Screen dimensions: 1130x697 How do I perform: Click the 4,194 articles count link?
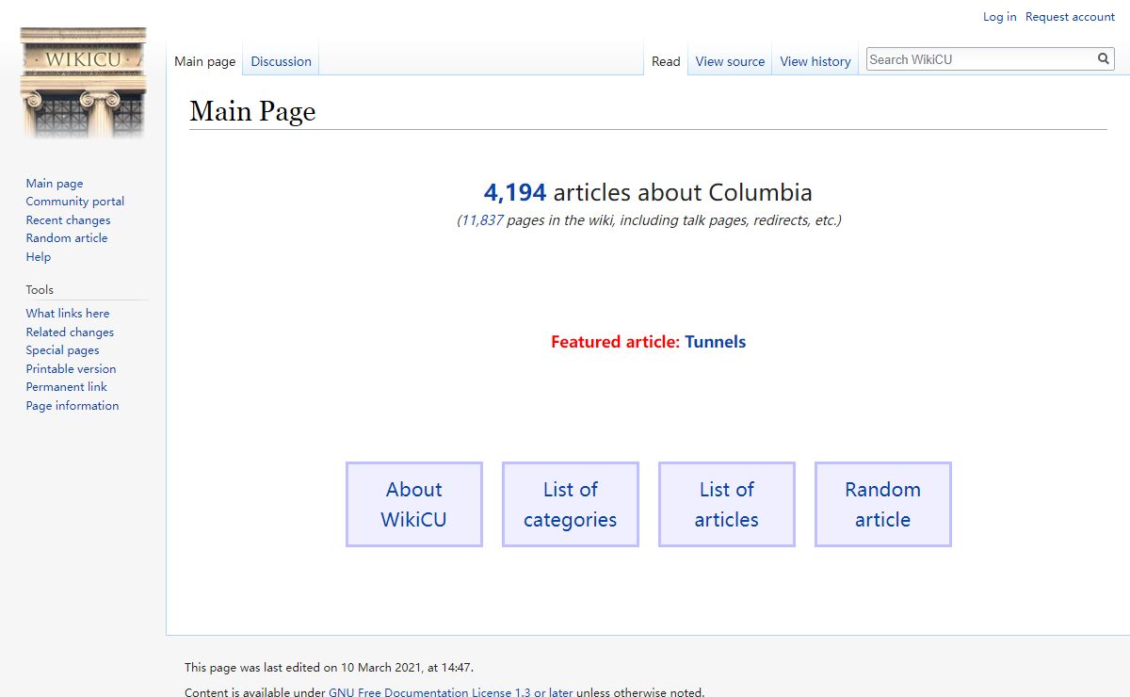(x=515, y=193)
